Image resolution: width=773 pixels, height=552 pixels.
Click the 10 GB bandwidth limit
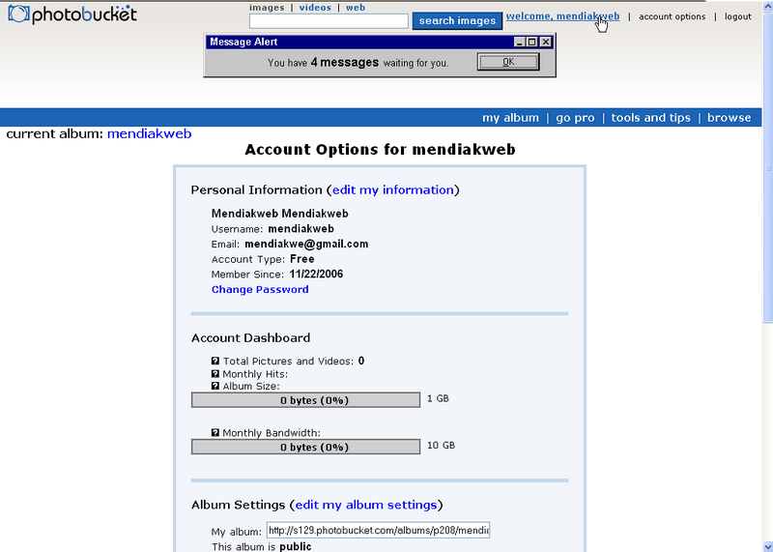coord(441,446)
